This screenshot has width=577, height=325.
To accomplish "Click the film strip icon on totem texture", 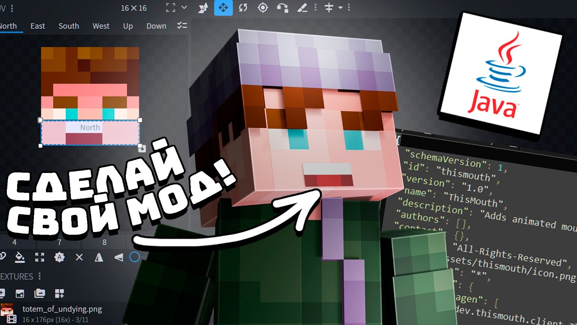I will pos(12,319).
